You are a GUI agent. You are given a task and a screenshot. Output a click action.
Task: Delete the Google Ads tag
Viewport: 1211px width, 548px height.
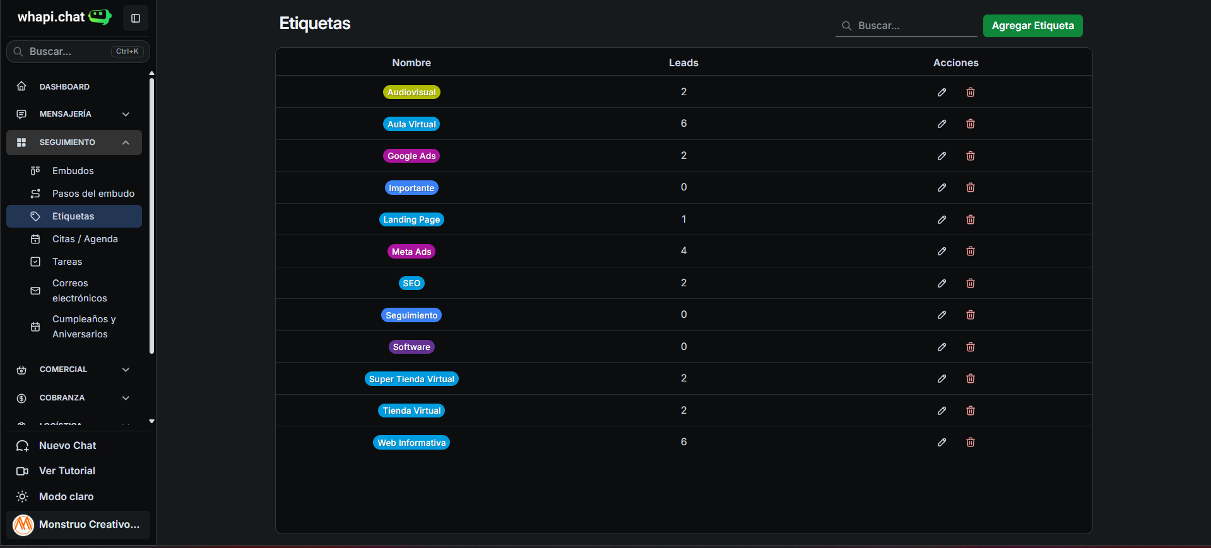[x=971, y=156]
